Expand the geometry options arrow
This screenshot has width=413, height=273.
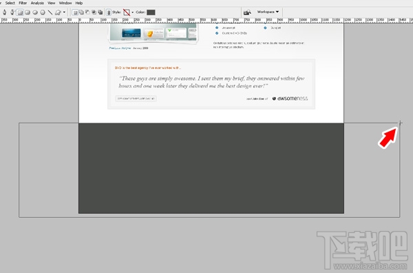pyautogui.click(x=64, y=12)
